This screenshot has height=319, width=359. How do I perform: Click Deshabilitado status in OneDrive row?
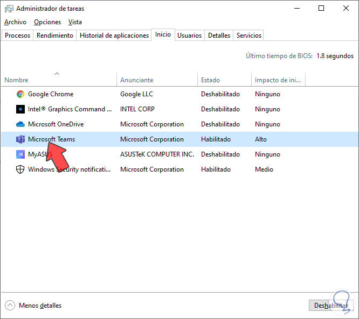point(220,124)
